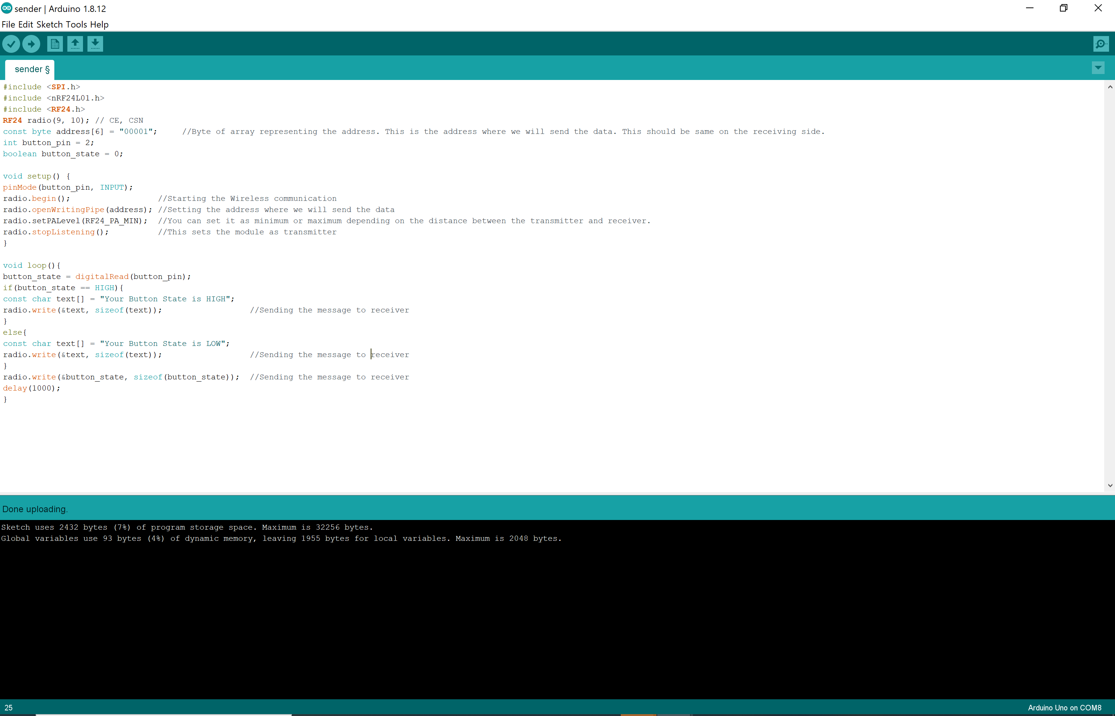This screenshot has width=1115, height=716.
Task: Click the '//Setting the address where we will send' comment
Action: click(276, 210)
